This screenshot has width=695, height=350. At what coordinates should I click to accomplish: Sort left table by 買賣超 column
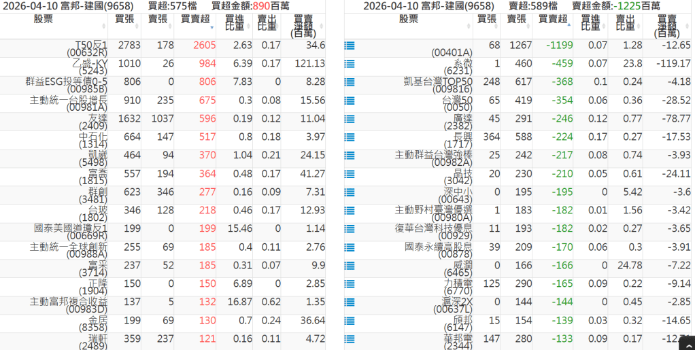[195, 20]
